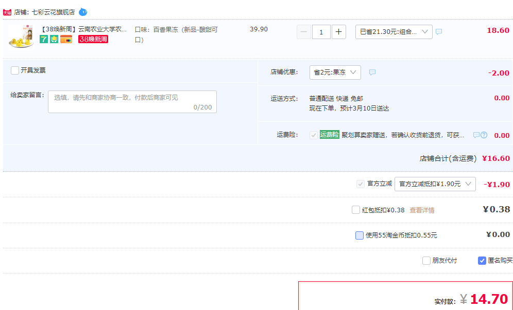Click the message character counter 0/200

click(x=202, y=107)
